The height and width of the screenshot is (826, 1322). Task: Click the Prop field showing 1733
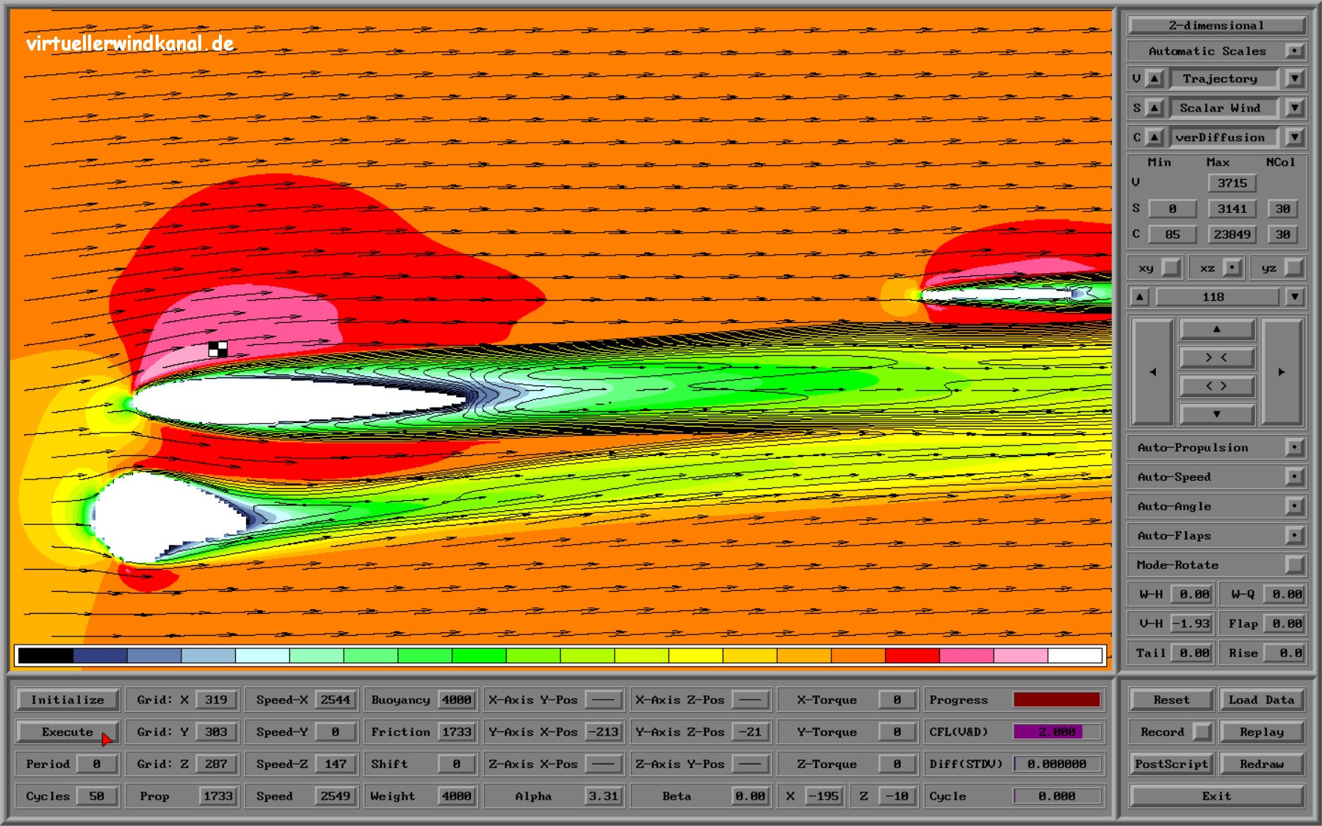[x=217, y=796]
